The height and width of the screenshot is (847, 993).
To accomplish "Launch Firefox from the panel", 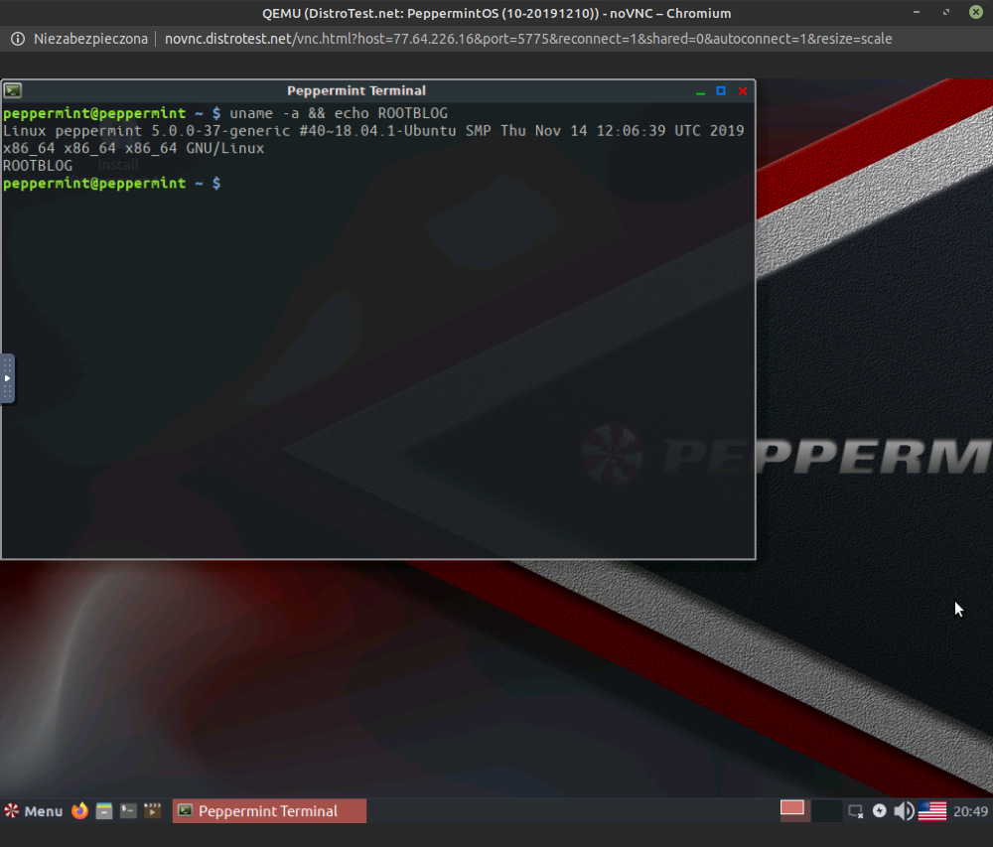I will (80, 811).
